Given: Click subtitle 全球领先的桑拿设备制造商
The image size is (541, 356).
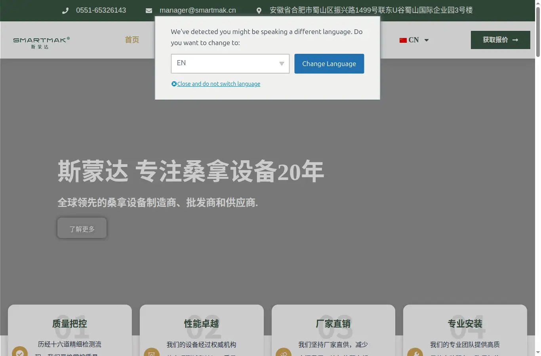Looking at the screenshot, I should click(x=158, y=203).
